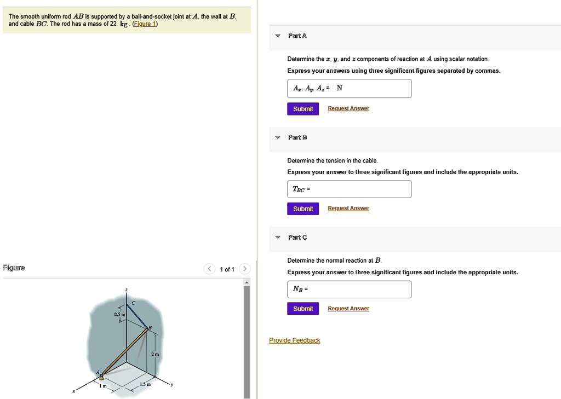Submit the Part B answer
The height and width of the screenshot is (399, 561).
tap(302, 209)
